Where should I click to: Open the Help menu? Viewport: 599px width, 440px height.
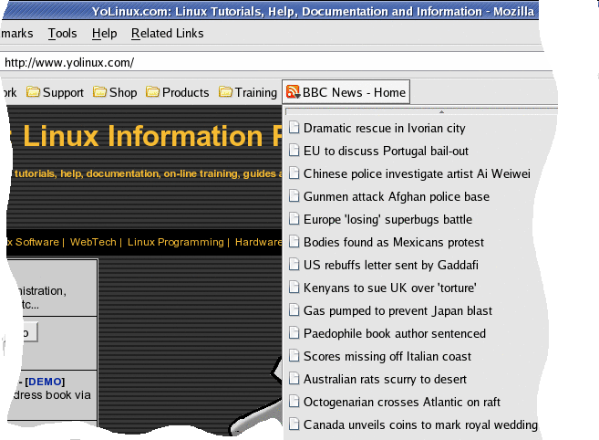(x=105, y=34)
